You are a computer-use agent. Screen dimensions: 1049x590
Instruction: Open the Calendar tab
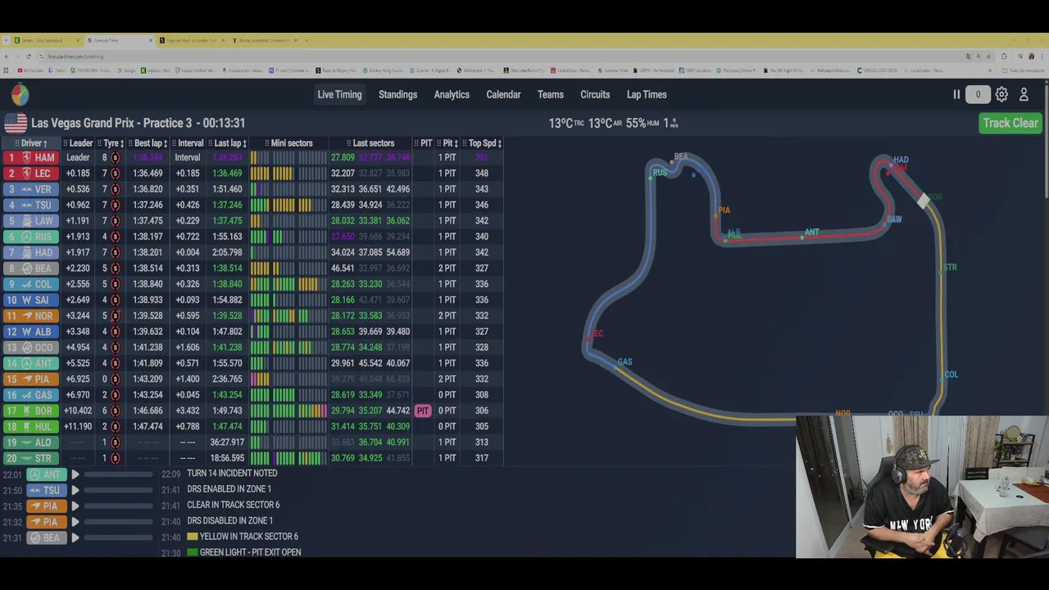pos(503,94)
